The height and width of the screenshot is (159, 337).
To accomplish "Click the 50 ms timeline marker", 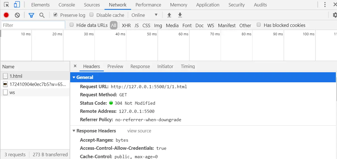I will pos(152,34).
